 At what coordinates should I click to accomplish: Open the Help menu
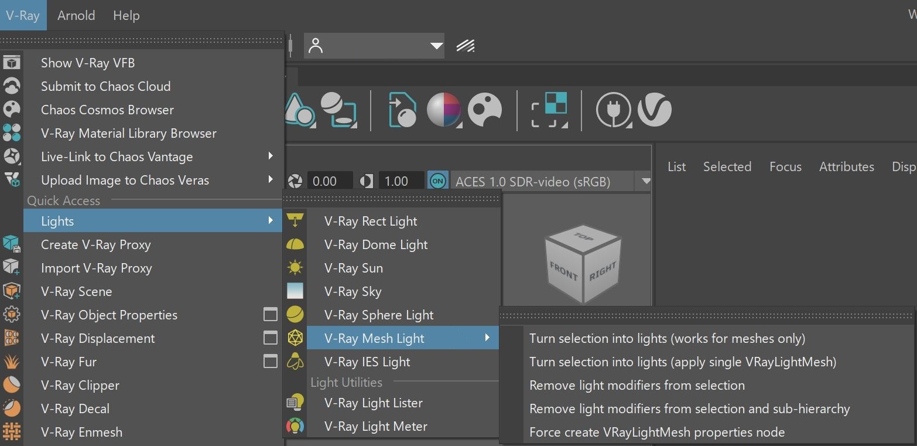[x=126, y=15]
